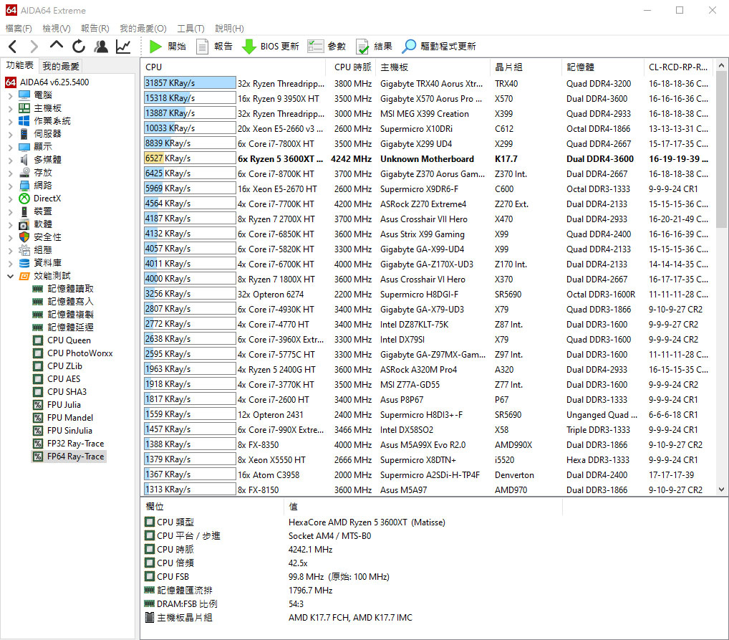Click the BIOS 更新 button

tap(271, 46)
